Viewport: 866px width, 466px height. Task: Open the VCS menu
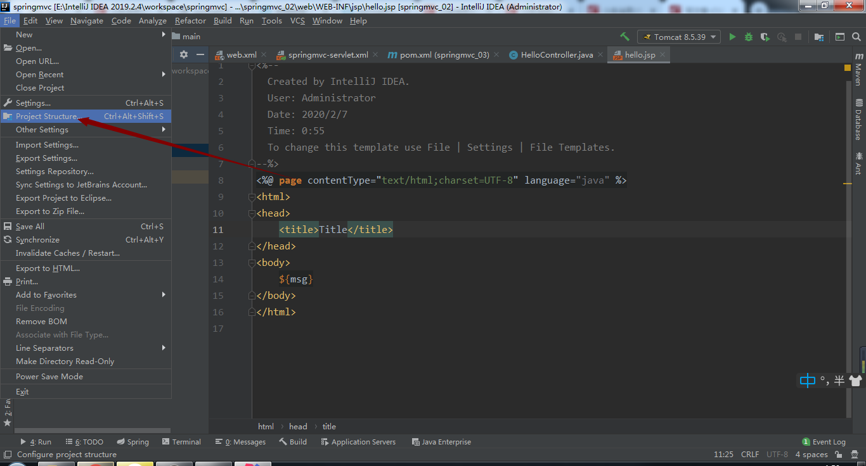[x=297, y=20]
